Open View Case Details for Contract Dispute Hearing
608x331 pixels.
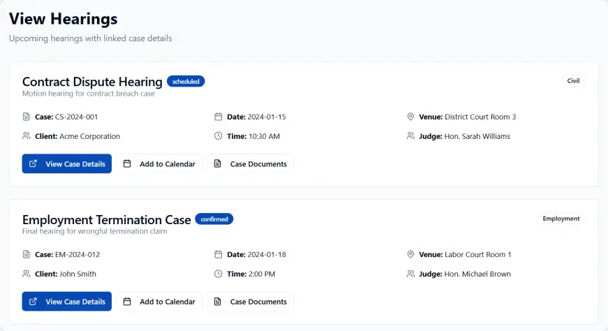click(67, 164)
